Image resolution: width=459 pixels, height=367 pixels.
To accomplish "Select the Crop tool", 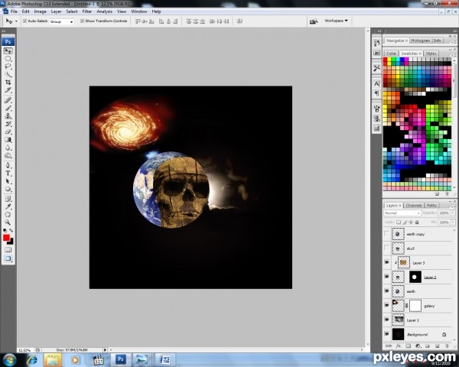I will (8, 83).
